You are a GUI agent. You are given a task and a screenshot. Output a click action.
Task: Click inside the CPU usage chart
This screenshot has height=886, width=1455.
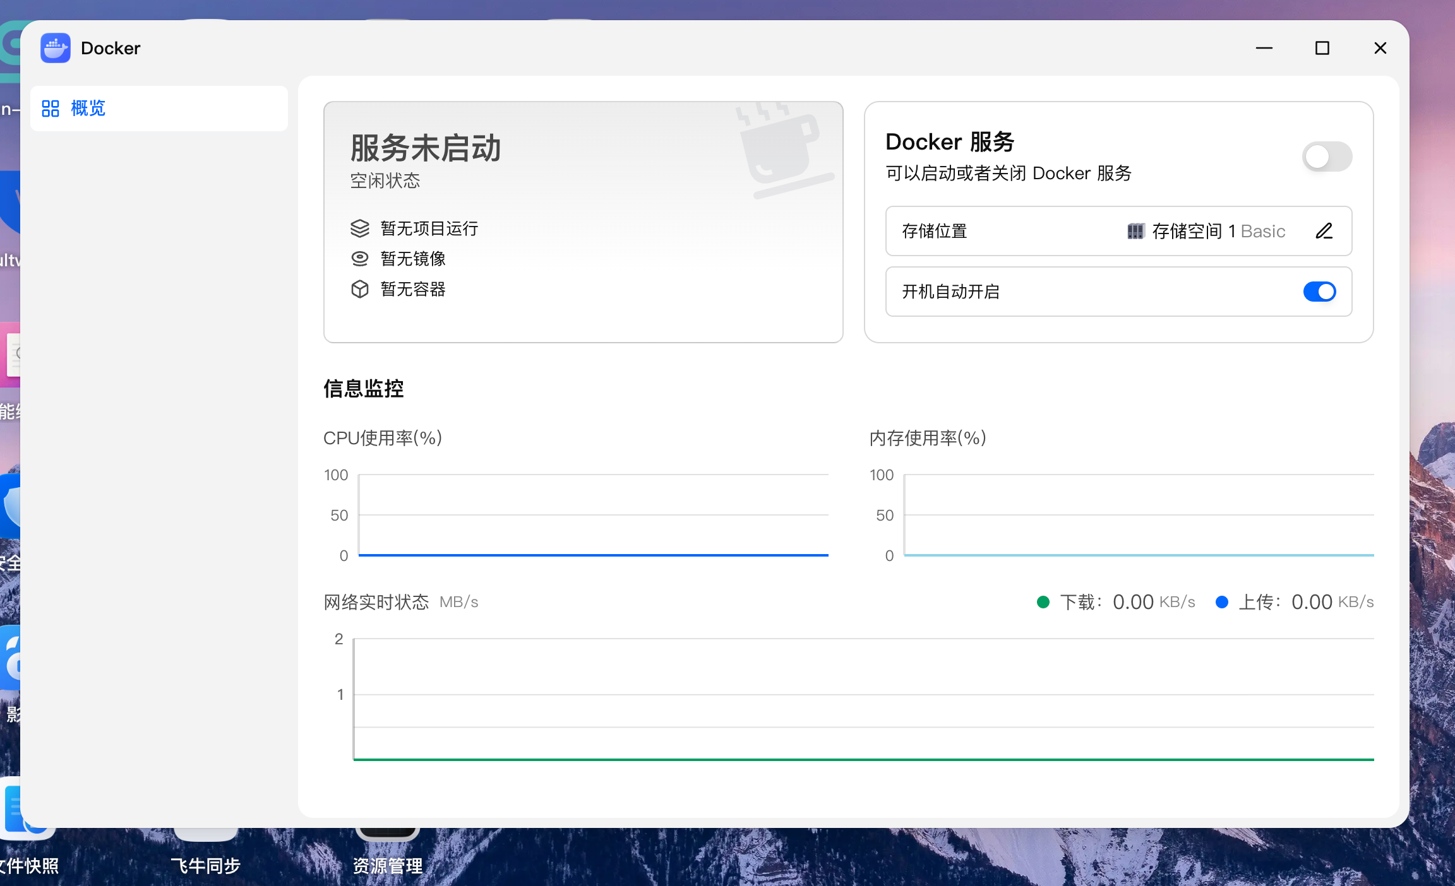(x=594, y=515)
